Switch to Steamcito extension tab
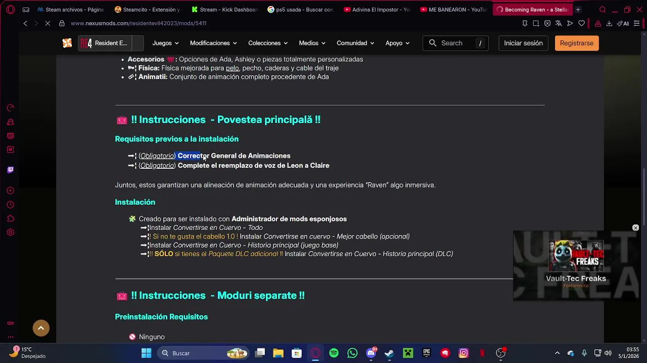 click(x=147, y=10)
